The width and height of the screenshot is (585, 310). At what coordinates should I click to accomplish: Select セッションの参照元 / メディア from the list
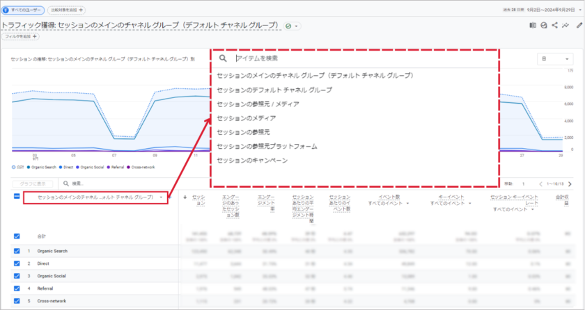(258, 104)
